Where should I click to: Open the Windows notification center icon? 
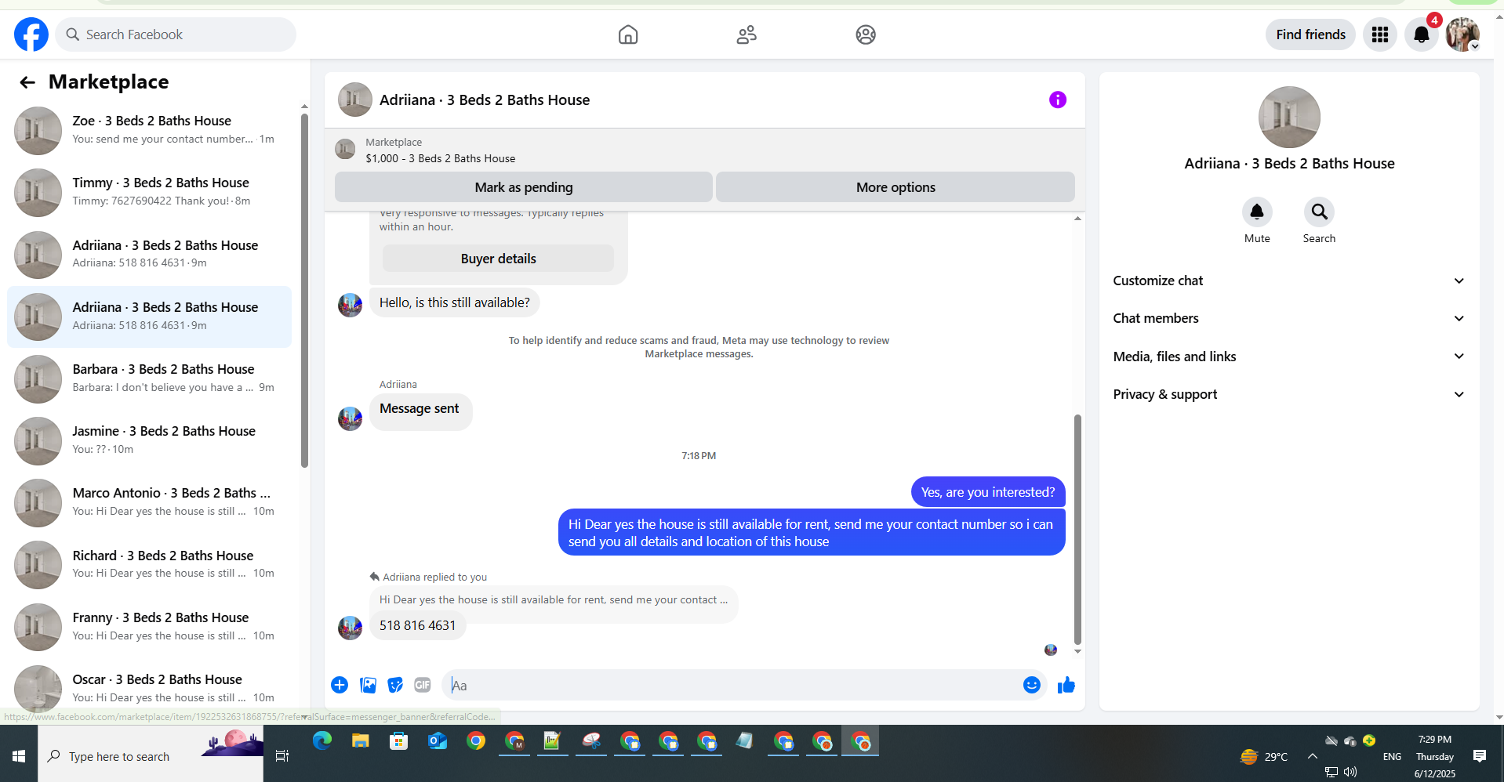1480,756
